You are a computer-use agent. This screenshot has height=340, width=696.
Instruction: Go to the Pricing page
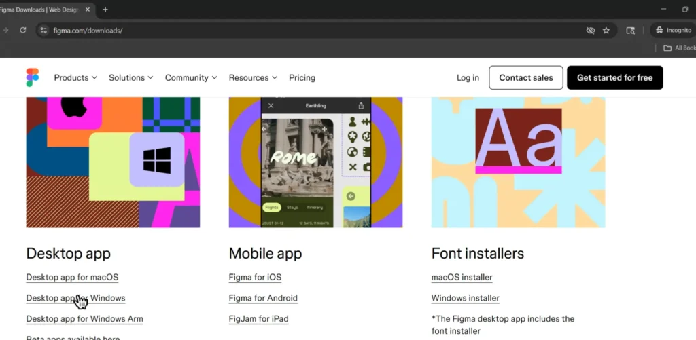point(302,78)
